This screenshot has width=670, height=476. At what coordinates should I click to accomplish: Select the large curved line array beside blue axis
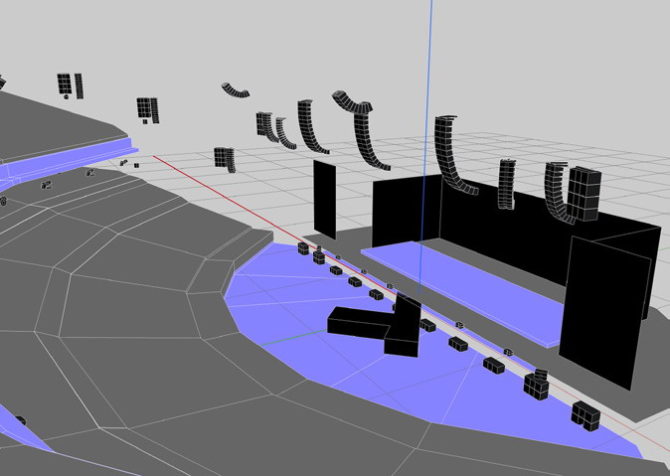point(450,154)
